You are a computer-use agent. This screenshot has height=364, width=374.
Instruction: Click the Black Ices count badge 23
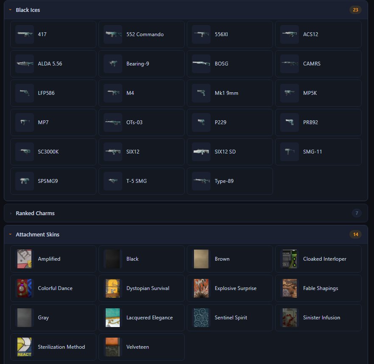355,10
